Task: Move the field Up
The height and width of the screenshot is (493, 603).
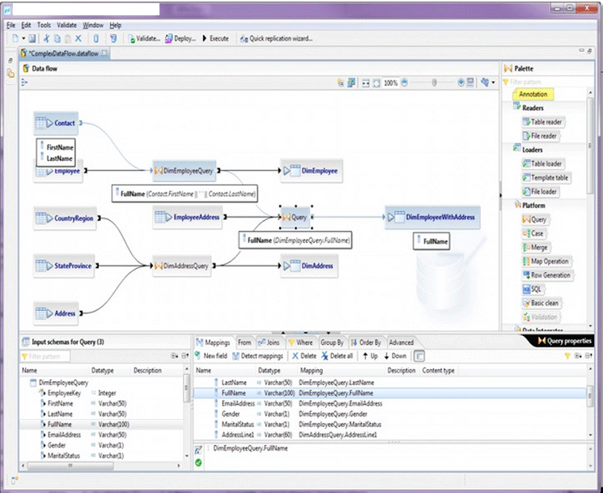Action: pos(370,356)
